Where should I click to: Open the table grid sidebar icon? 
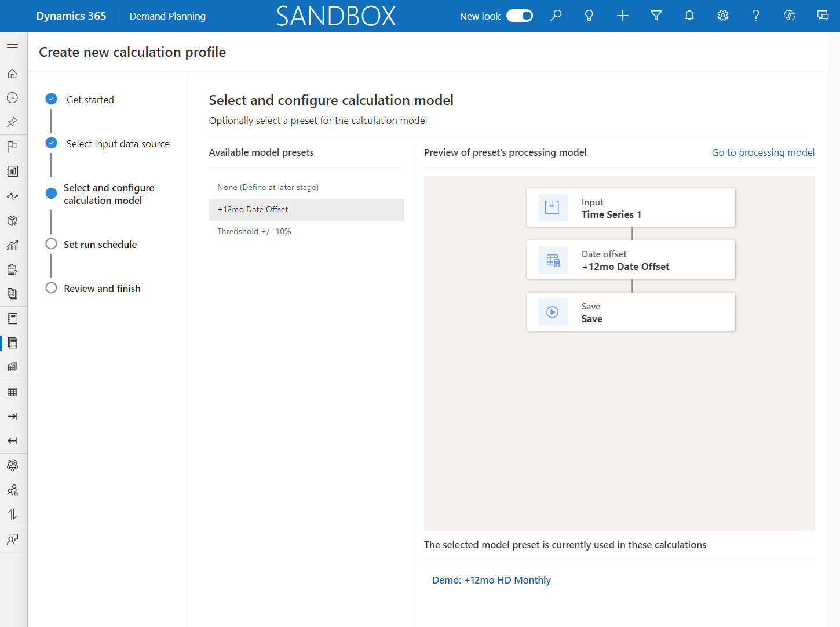[12, 392]
